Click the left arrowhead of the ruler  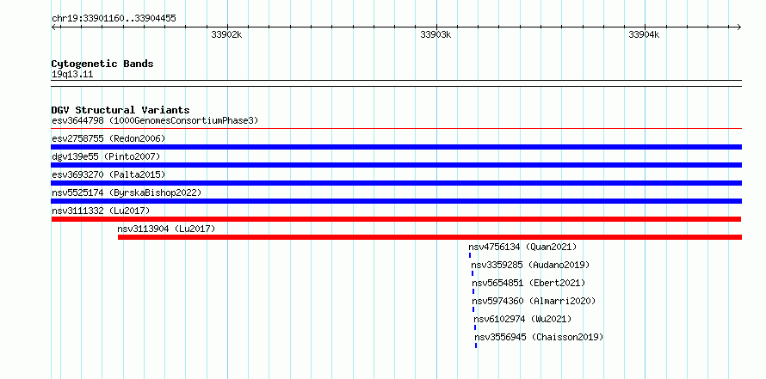[53, 28]
